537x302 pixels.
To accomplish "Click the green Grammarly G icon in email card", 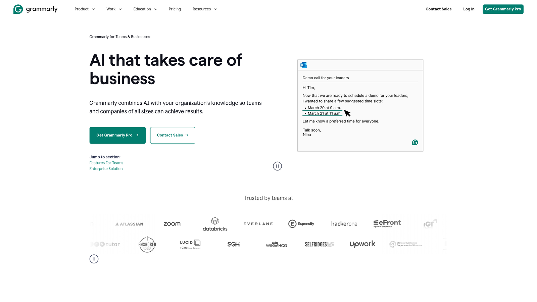I will coord(415,142).
